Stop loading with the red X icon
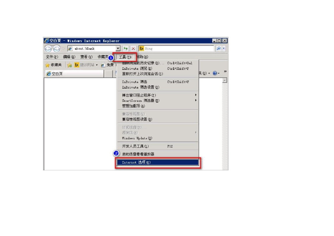The image size is (334, 236). [x=133, y=48]
